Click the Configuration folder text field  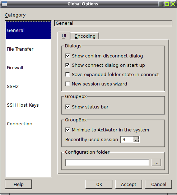coord(107,162)
